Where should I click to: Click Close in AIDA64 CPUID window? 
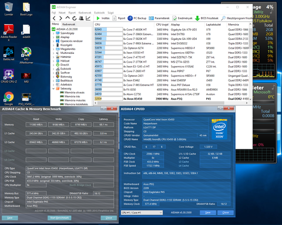(226, 213)
